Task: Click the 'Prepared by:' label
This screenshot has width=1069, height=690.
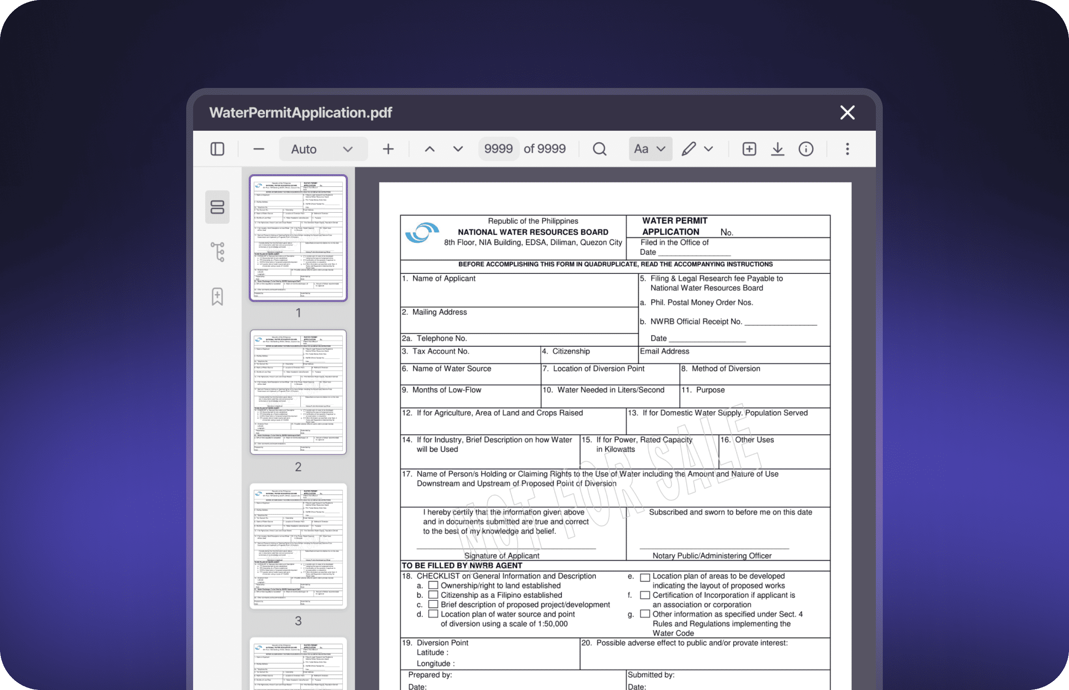Action: 430,675
